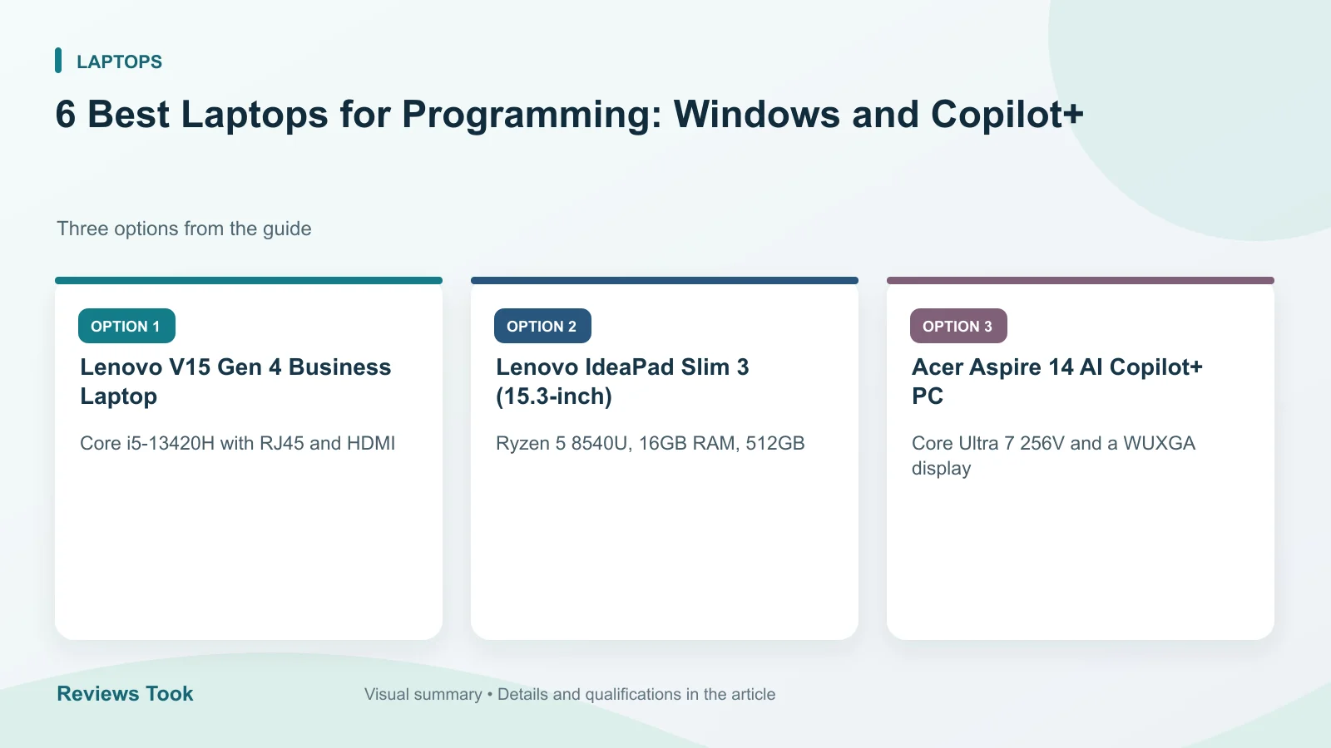The width and height of the screenshot is (1331, 748).
Task: Click 'Core Ultra 7 256V and a WUXGA display'
Action: (1053, 455)
